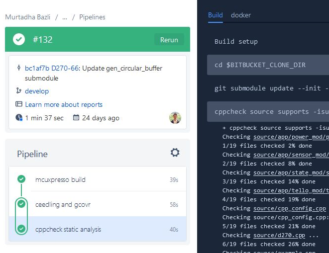The image size is (329, 253).
Task: Click success icon of mcuxpresso build
Action: 21,179
